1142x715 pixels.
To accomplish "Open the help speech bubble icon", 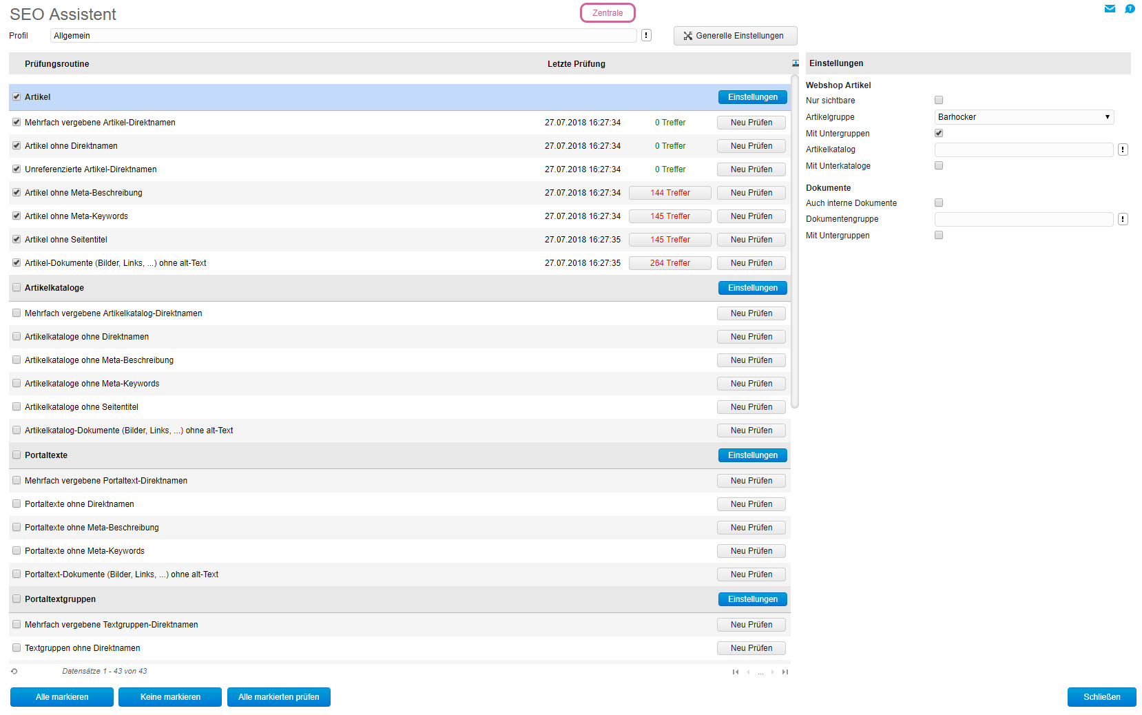I will (1130, 9).
